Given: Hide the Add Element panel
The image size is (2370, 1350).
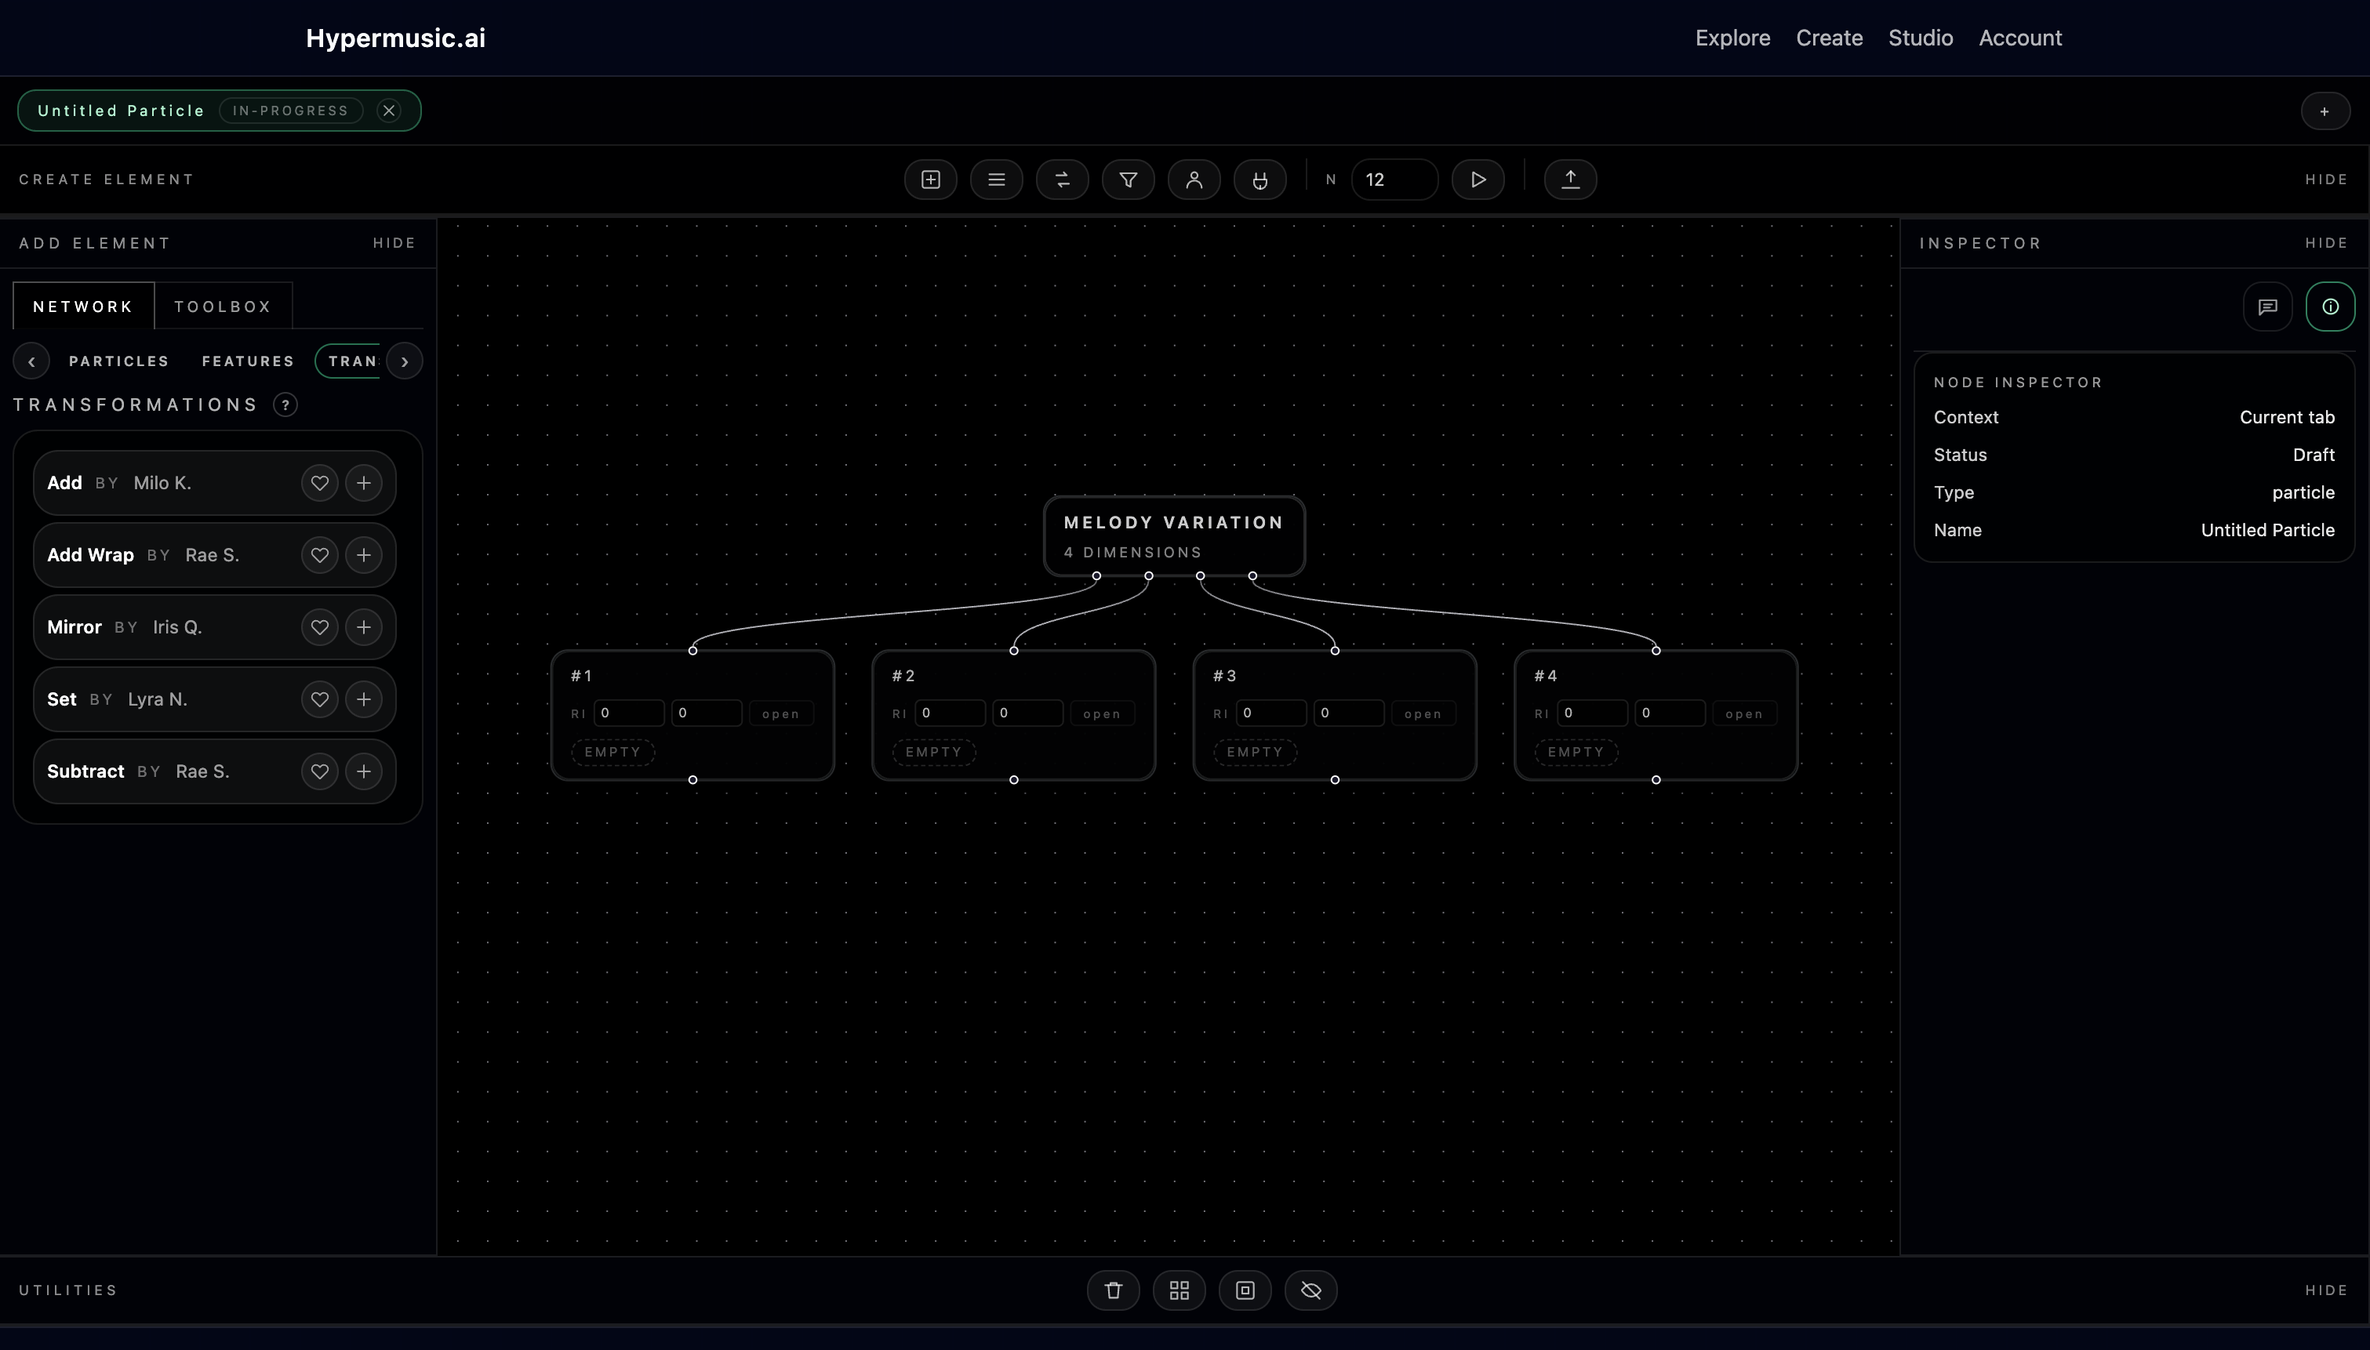Looking at the screenshot, I should 394,243.
